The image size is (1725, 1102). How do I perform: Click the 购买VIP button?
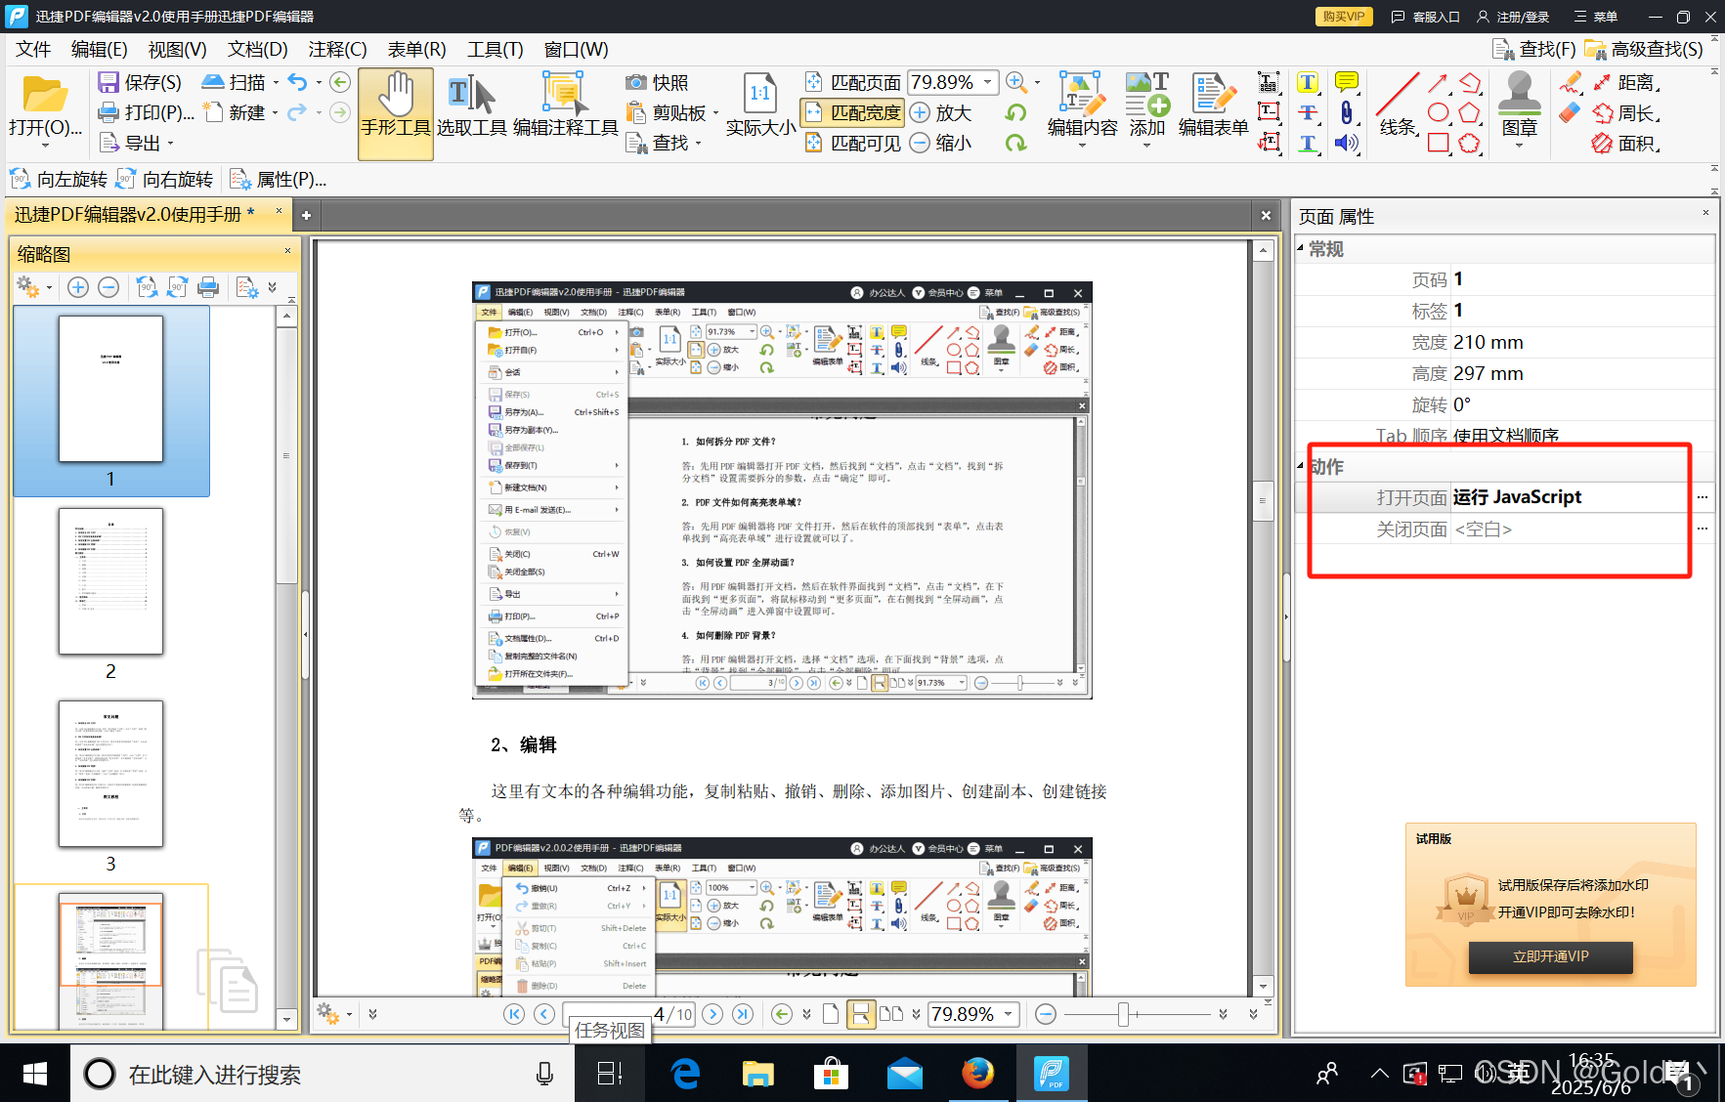tap(1344, 17)
